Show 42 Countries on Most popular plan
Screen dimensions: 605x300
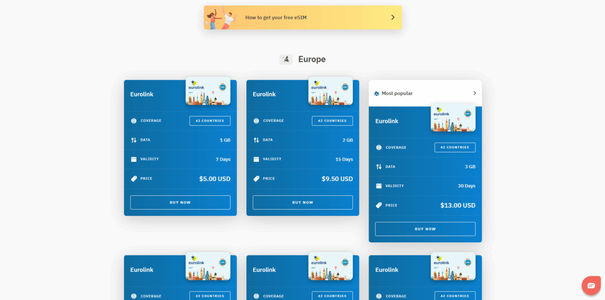455,147
